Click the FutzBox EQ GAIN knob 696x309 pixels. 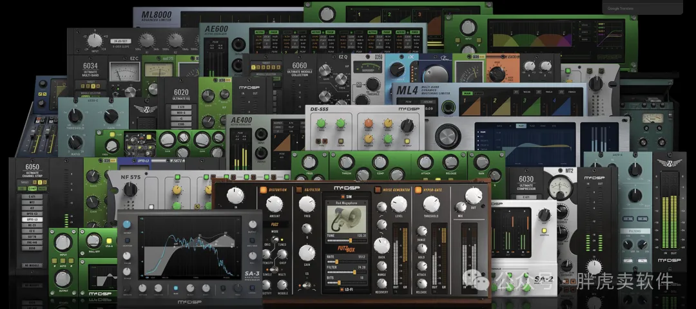coord(307,253)
